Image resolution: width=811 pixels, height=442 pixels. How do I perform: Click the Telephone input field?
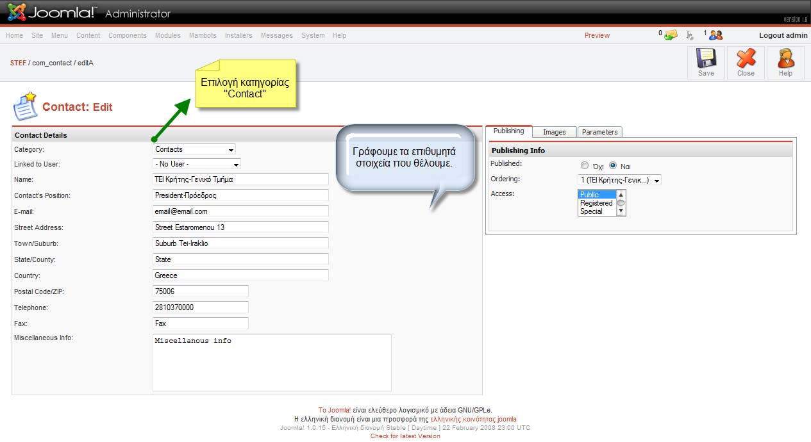(201, 307)
